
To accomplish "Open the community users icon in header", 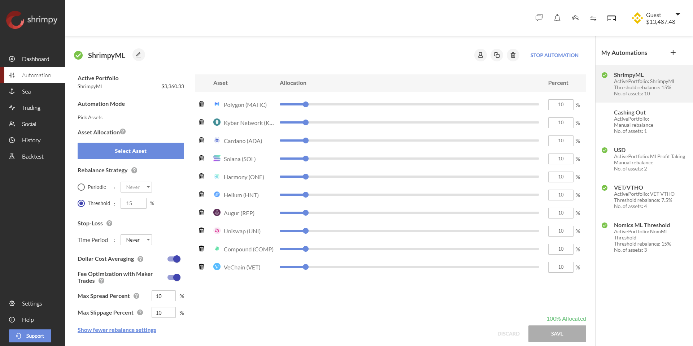I will coord(575,18).
